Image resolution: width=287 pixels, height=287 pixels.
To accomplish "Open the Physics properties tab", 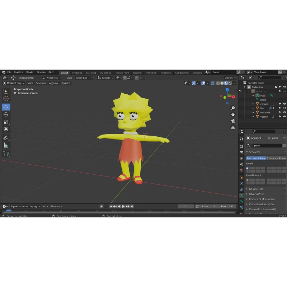I will tap(241, 183).
